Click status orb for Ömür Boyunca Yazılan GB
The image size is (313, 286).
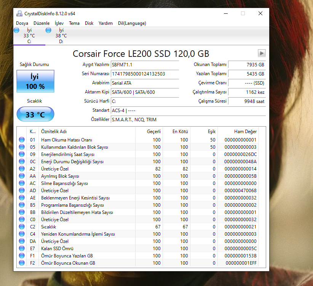pos(22,255)
